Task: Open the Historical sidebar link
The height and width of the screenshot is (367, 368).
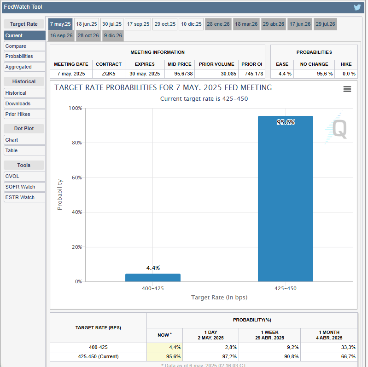Action: point(25,93)
